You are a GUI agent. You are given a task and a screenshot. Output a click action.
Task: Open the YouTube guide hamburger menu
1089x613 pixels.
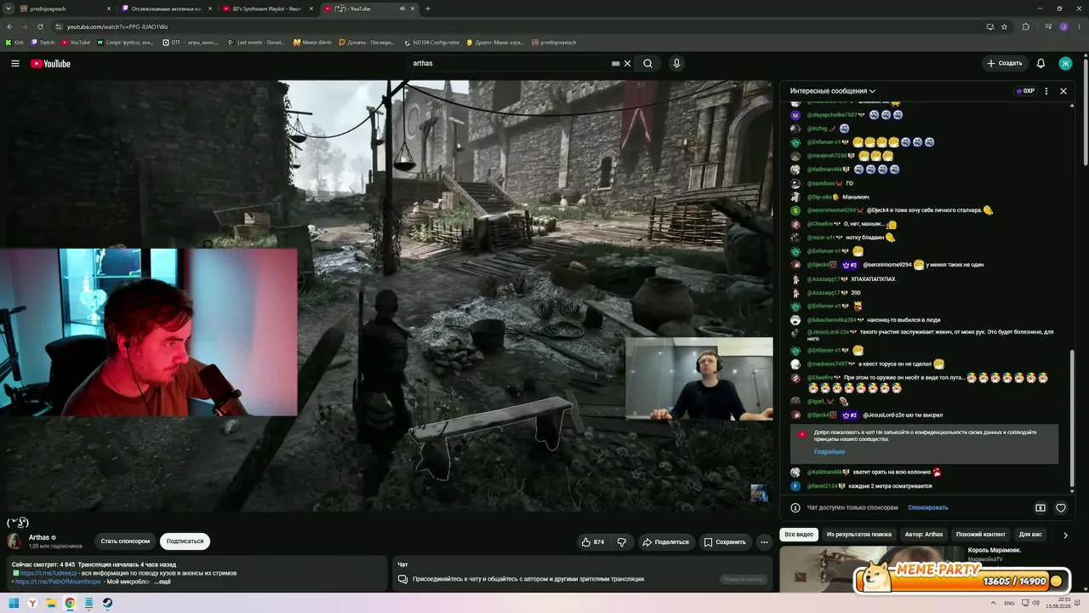coord(14,64)
